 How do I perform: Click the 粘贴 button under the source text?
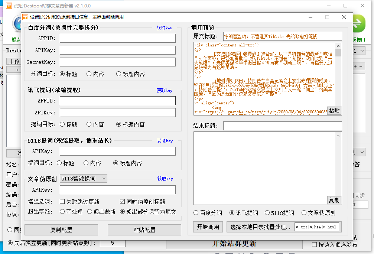pyautogui.click(x=334, y=111)
